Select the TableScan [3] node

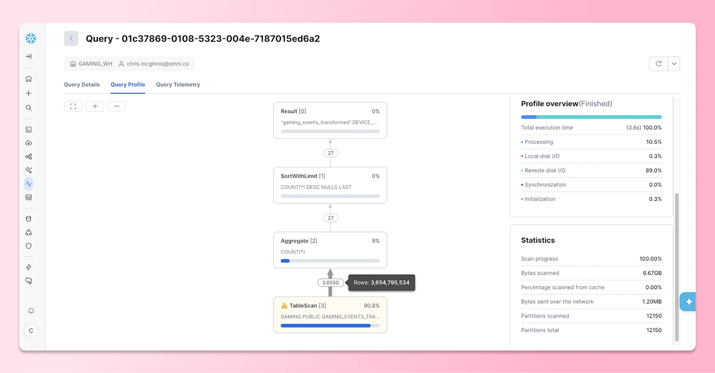pos(330,315)
